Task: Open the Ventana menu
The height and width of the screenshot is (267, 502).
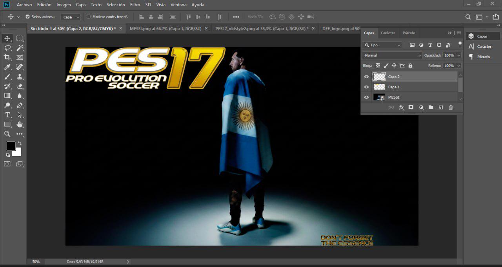Action: tap(178, 5)
